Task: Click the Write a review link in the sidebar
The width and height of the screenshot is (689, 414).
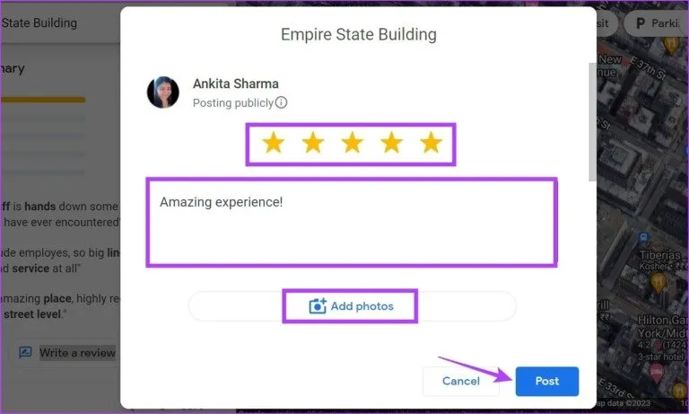Action: tap(77, 353)
